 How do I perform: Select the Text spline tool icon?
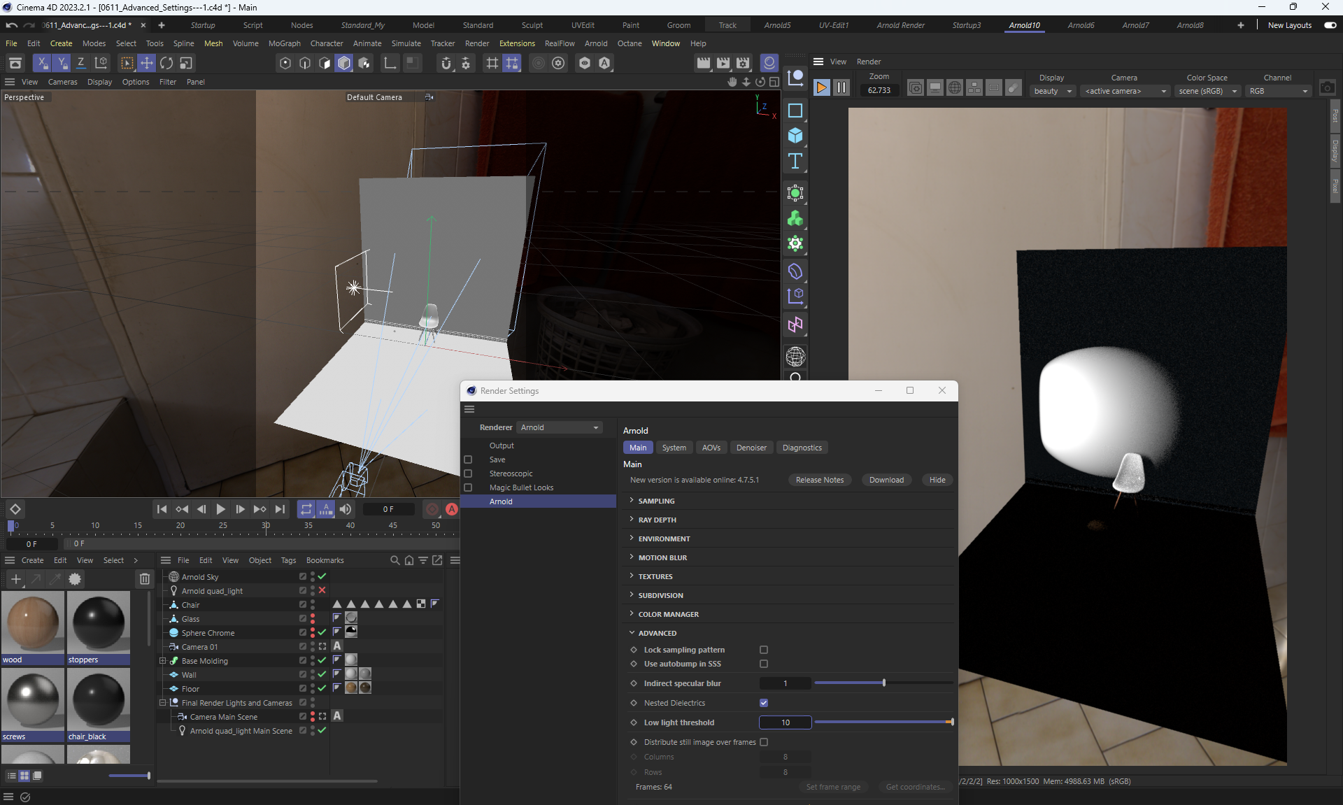(x=795, y=162)
